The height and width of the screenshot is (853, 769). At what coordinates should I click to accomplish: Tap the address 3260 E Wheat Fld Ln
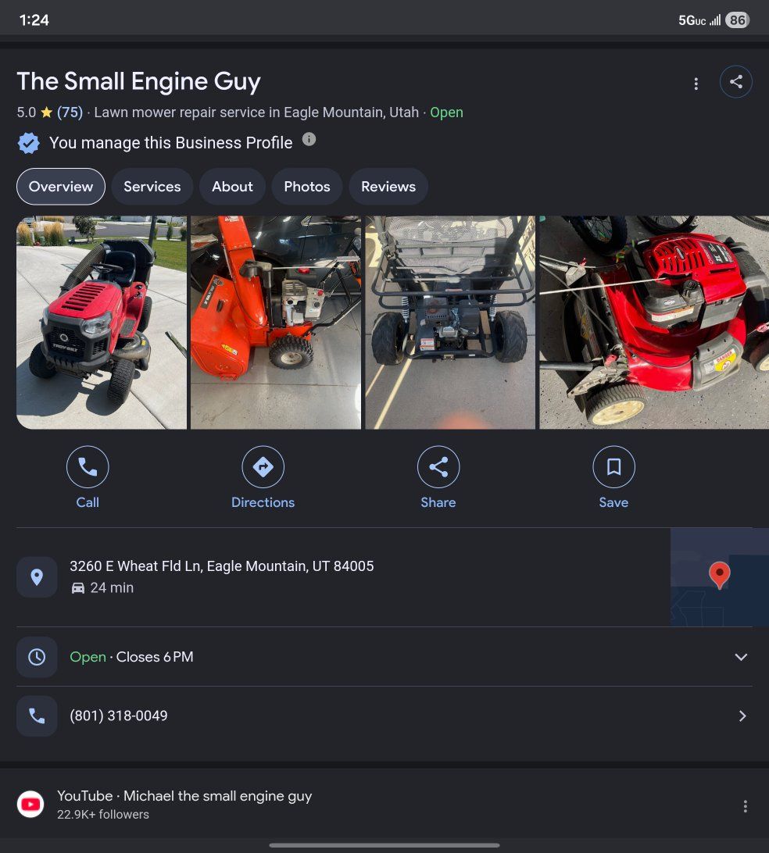point(221,566)
